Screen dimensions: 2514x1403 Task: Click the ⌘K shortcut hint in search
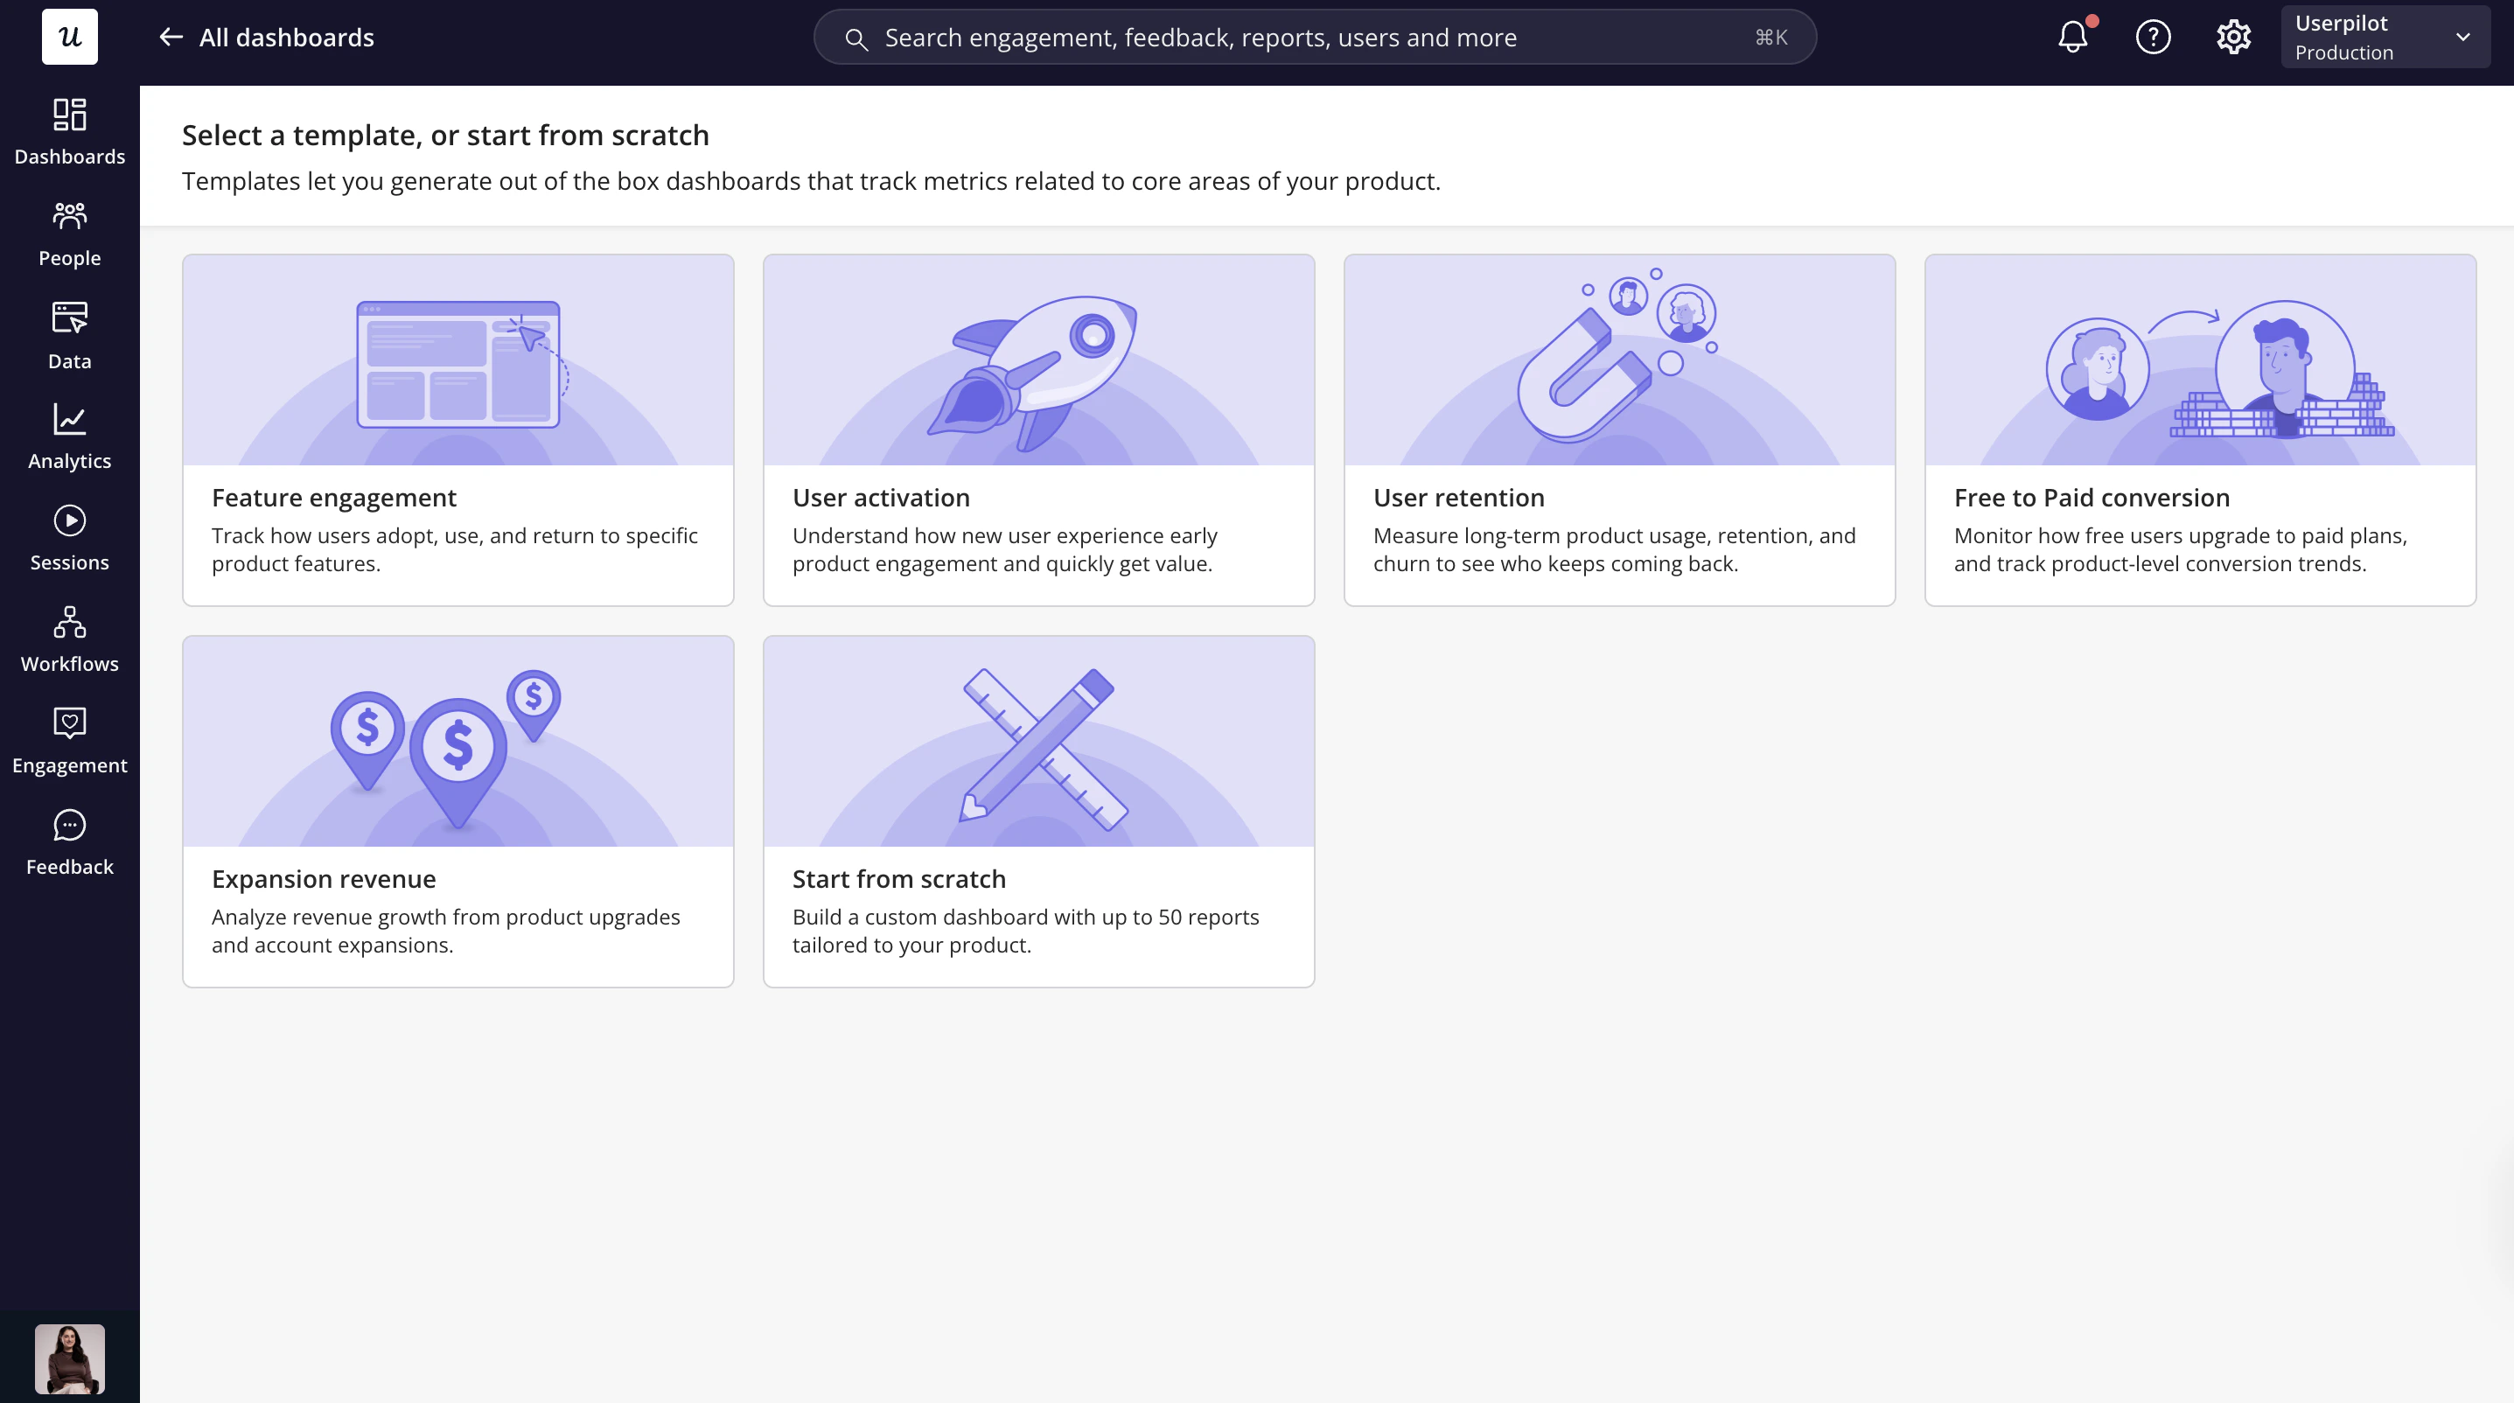point(1771,37)
